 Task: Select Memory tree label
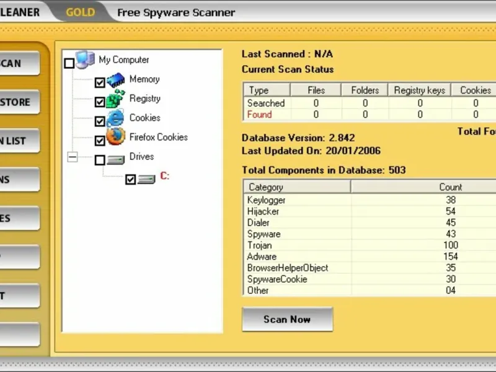click(x=144, y=79)
